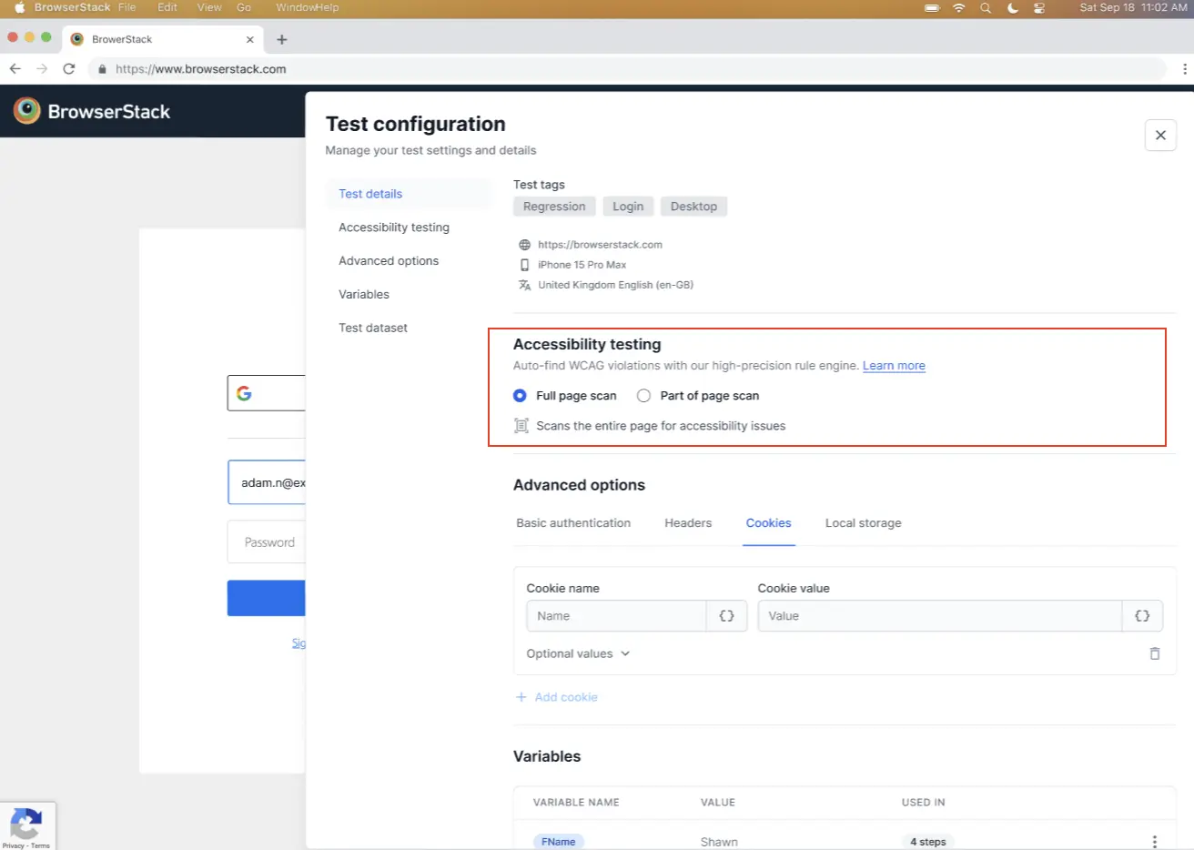Click the language icon beside United Kingdom English
The image size is (1194, 850).
(523, 285)
